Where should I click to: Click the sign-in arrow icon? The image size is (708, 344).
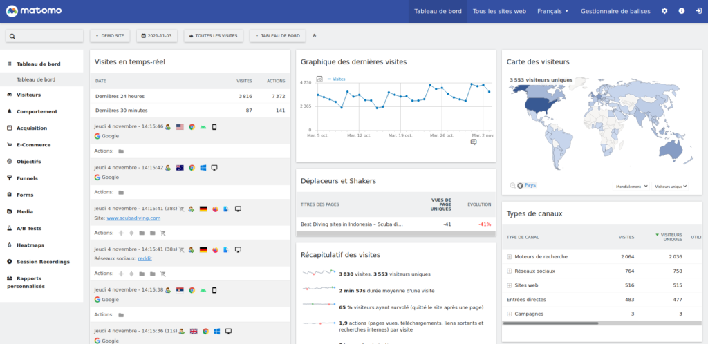pyautogui.click(x=698, y=11)
